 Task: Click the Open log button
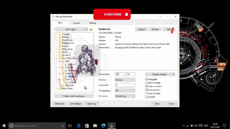[92, 104]
